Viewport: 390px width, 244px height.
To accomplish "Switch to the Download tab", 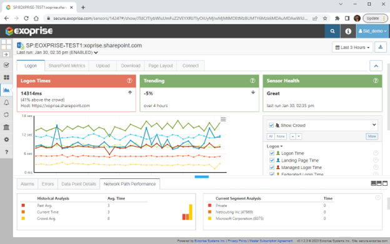I will [131, 66].
